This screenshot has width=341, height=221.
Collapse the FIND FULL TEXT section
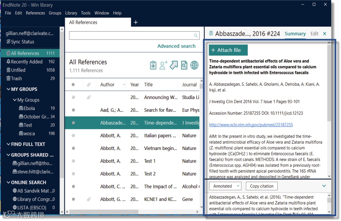point(8,144)
